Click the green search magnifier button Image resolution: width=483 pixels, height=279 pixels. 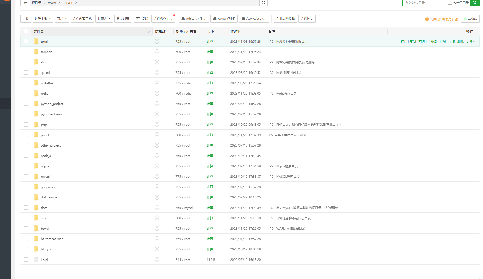tap(475, 3)
